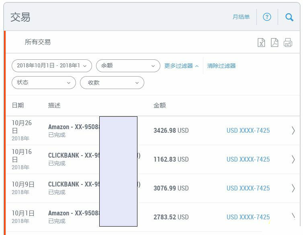Image resolution: width=303 pixels, height=235 pixels.
Task: Expand the 3076.99 USD transaction chevron
Action: coord(293,188)
